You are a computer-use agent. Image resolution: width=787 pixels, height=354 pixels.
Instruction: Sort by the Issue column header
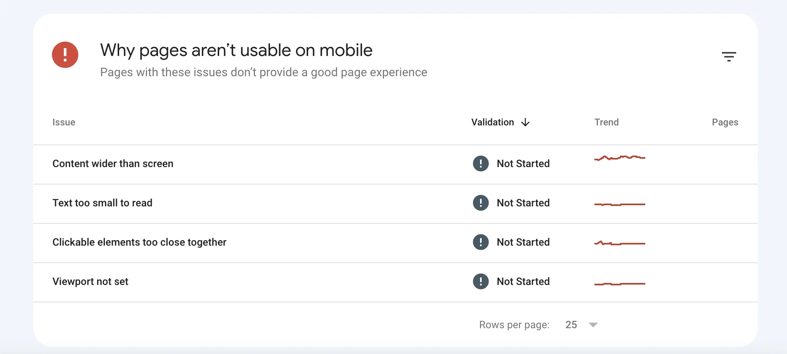64,122
